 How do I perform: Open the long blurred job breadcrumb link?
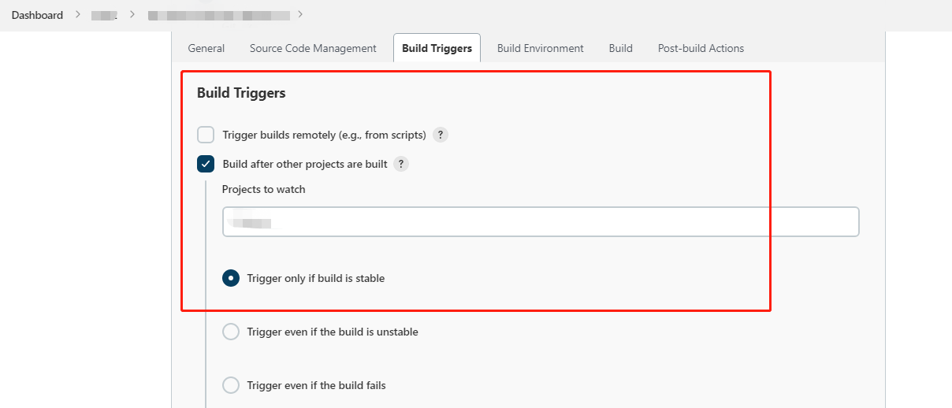coord(218,15)
